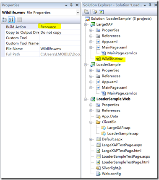Select Default.aspx file

click(x=112, y=139)
